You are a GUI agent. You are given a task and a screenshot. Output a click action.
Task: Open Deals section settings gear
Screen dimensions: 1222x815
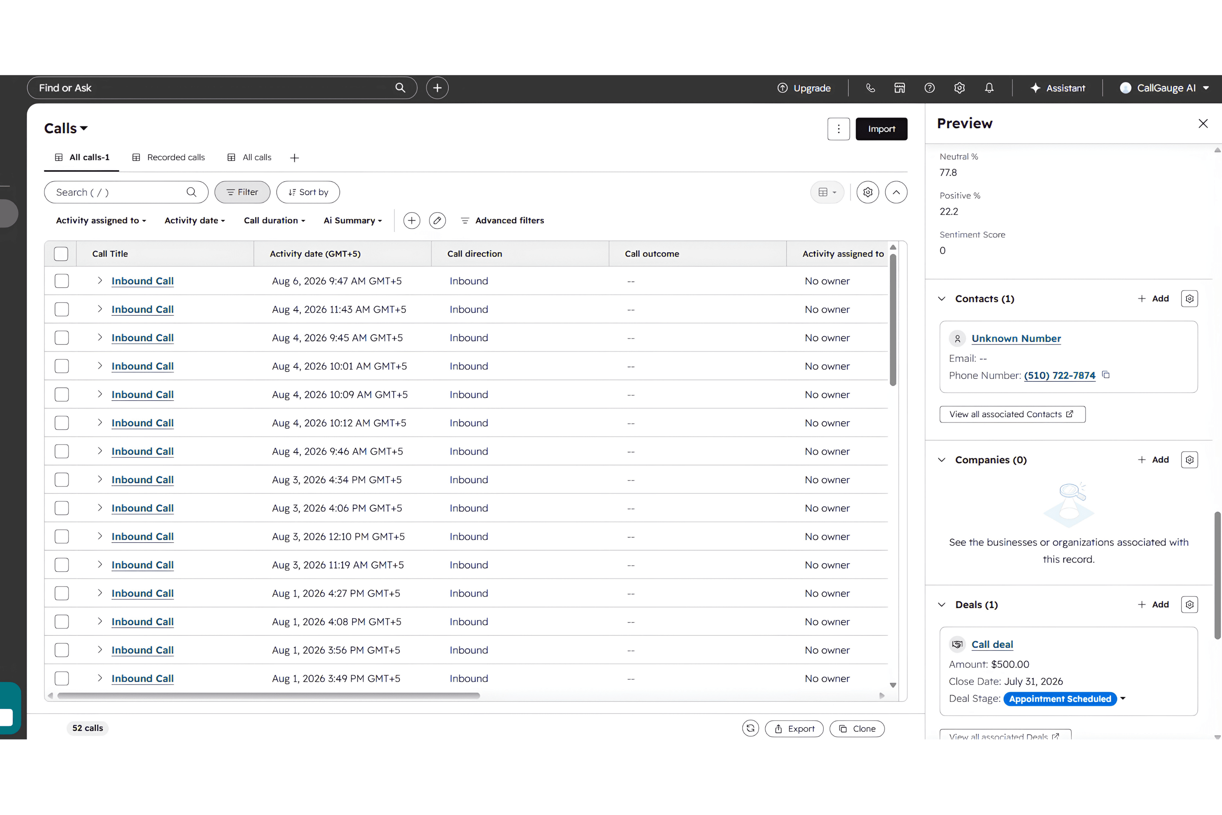click(1189, 605)
